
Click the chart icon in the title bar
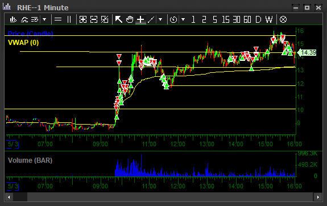coord(7,7)
